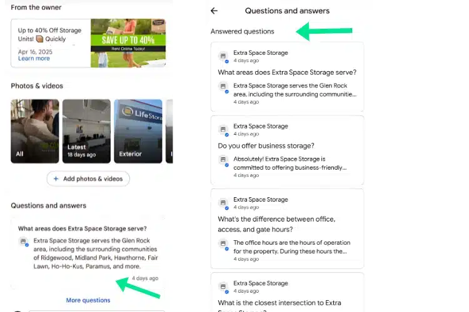The width and height of the screenshot is (469, 312).
Task: Click answer 'Extra Space Storage serves the Glen Rock' in right panel
Action: (295, 90)
